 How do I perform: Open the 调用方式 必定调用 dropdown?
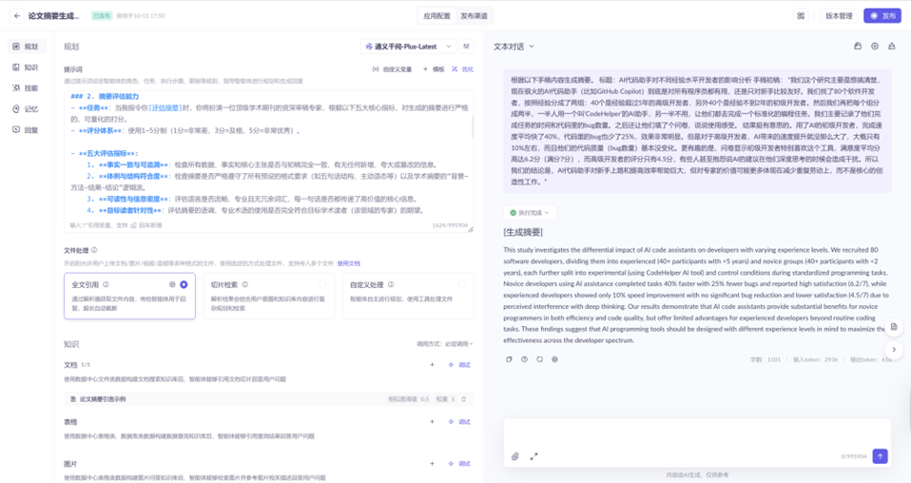point(445,344)
